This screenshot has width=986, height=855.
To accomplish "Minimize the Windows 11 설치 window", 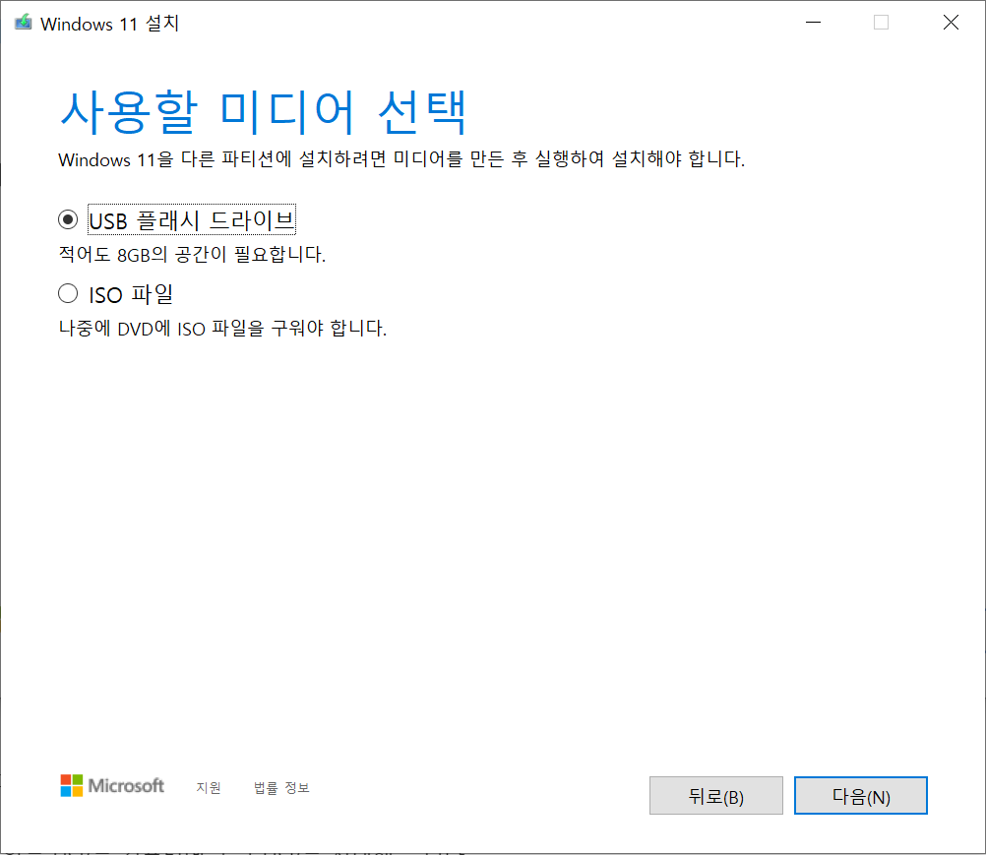I will click(x=813, y=23).
